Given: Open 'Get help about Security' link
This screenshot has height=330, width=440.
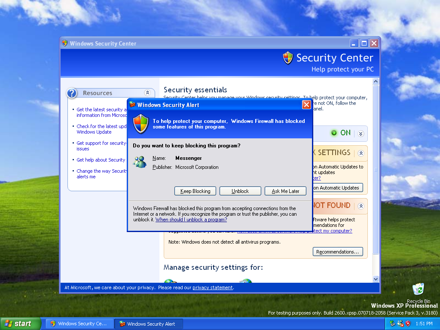Looking at the screenshot, I should pos(101,160).
